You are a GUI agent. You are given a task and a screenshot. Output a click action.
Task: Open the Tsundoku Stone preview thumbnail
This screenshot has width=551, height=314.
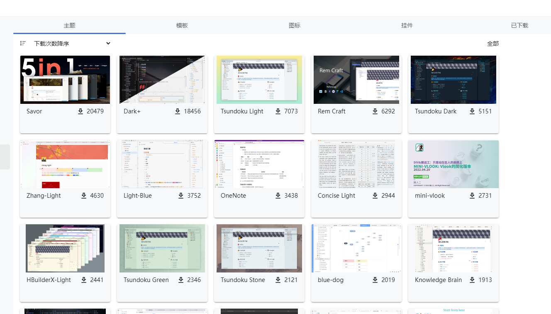coord(259,248)
